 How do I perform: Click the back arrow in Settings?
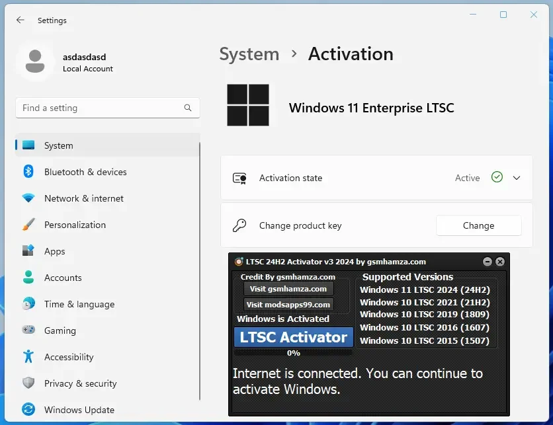(x=21, y=20)
